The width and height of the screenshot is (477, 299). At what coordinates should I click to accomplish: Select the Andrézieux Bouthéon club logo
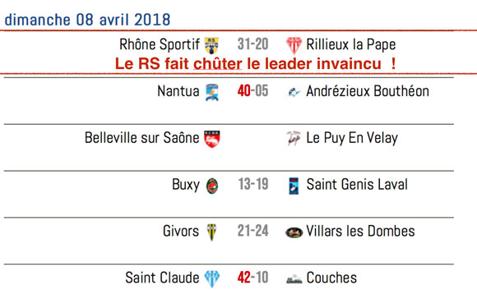tap(294, 92)
